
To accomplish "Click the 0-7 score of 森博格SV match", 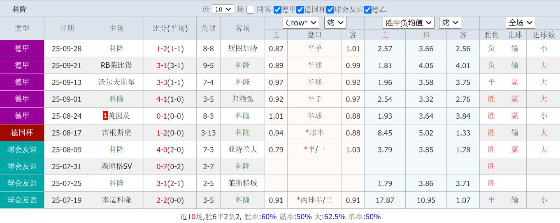I will tap(161, 166).
